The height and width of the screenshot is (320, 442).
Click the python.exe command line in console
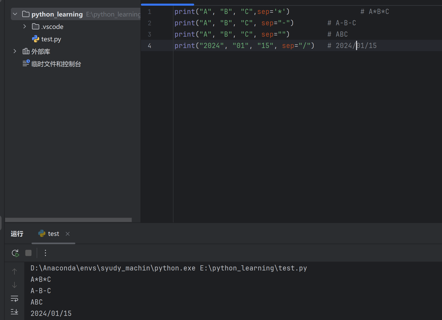click(x=169, y=268)
